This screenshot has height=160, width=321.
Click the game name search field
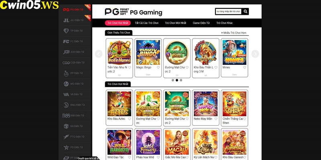pyautogui.click(x=228, y=12)
